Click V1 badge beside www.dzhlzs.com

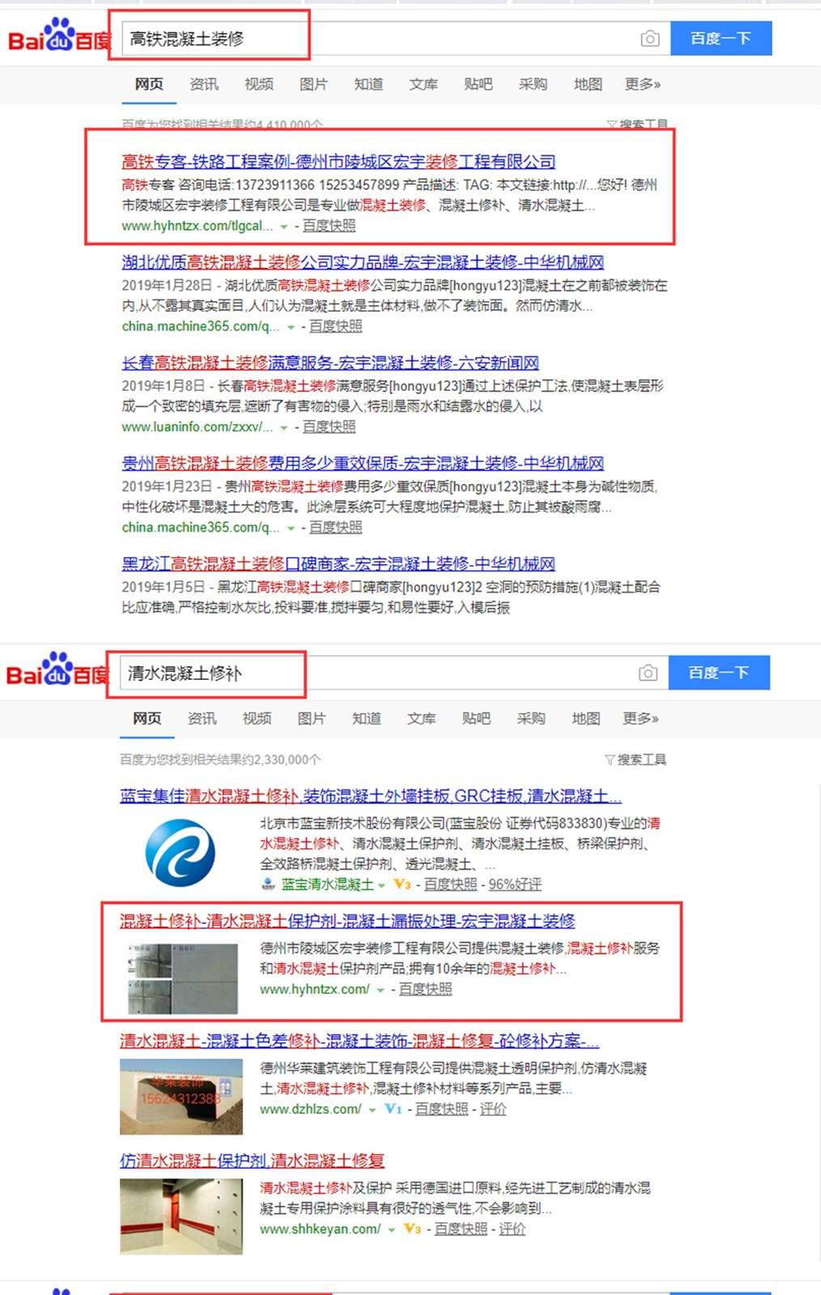(x=393, y=1109)
